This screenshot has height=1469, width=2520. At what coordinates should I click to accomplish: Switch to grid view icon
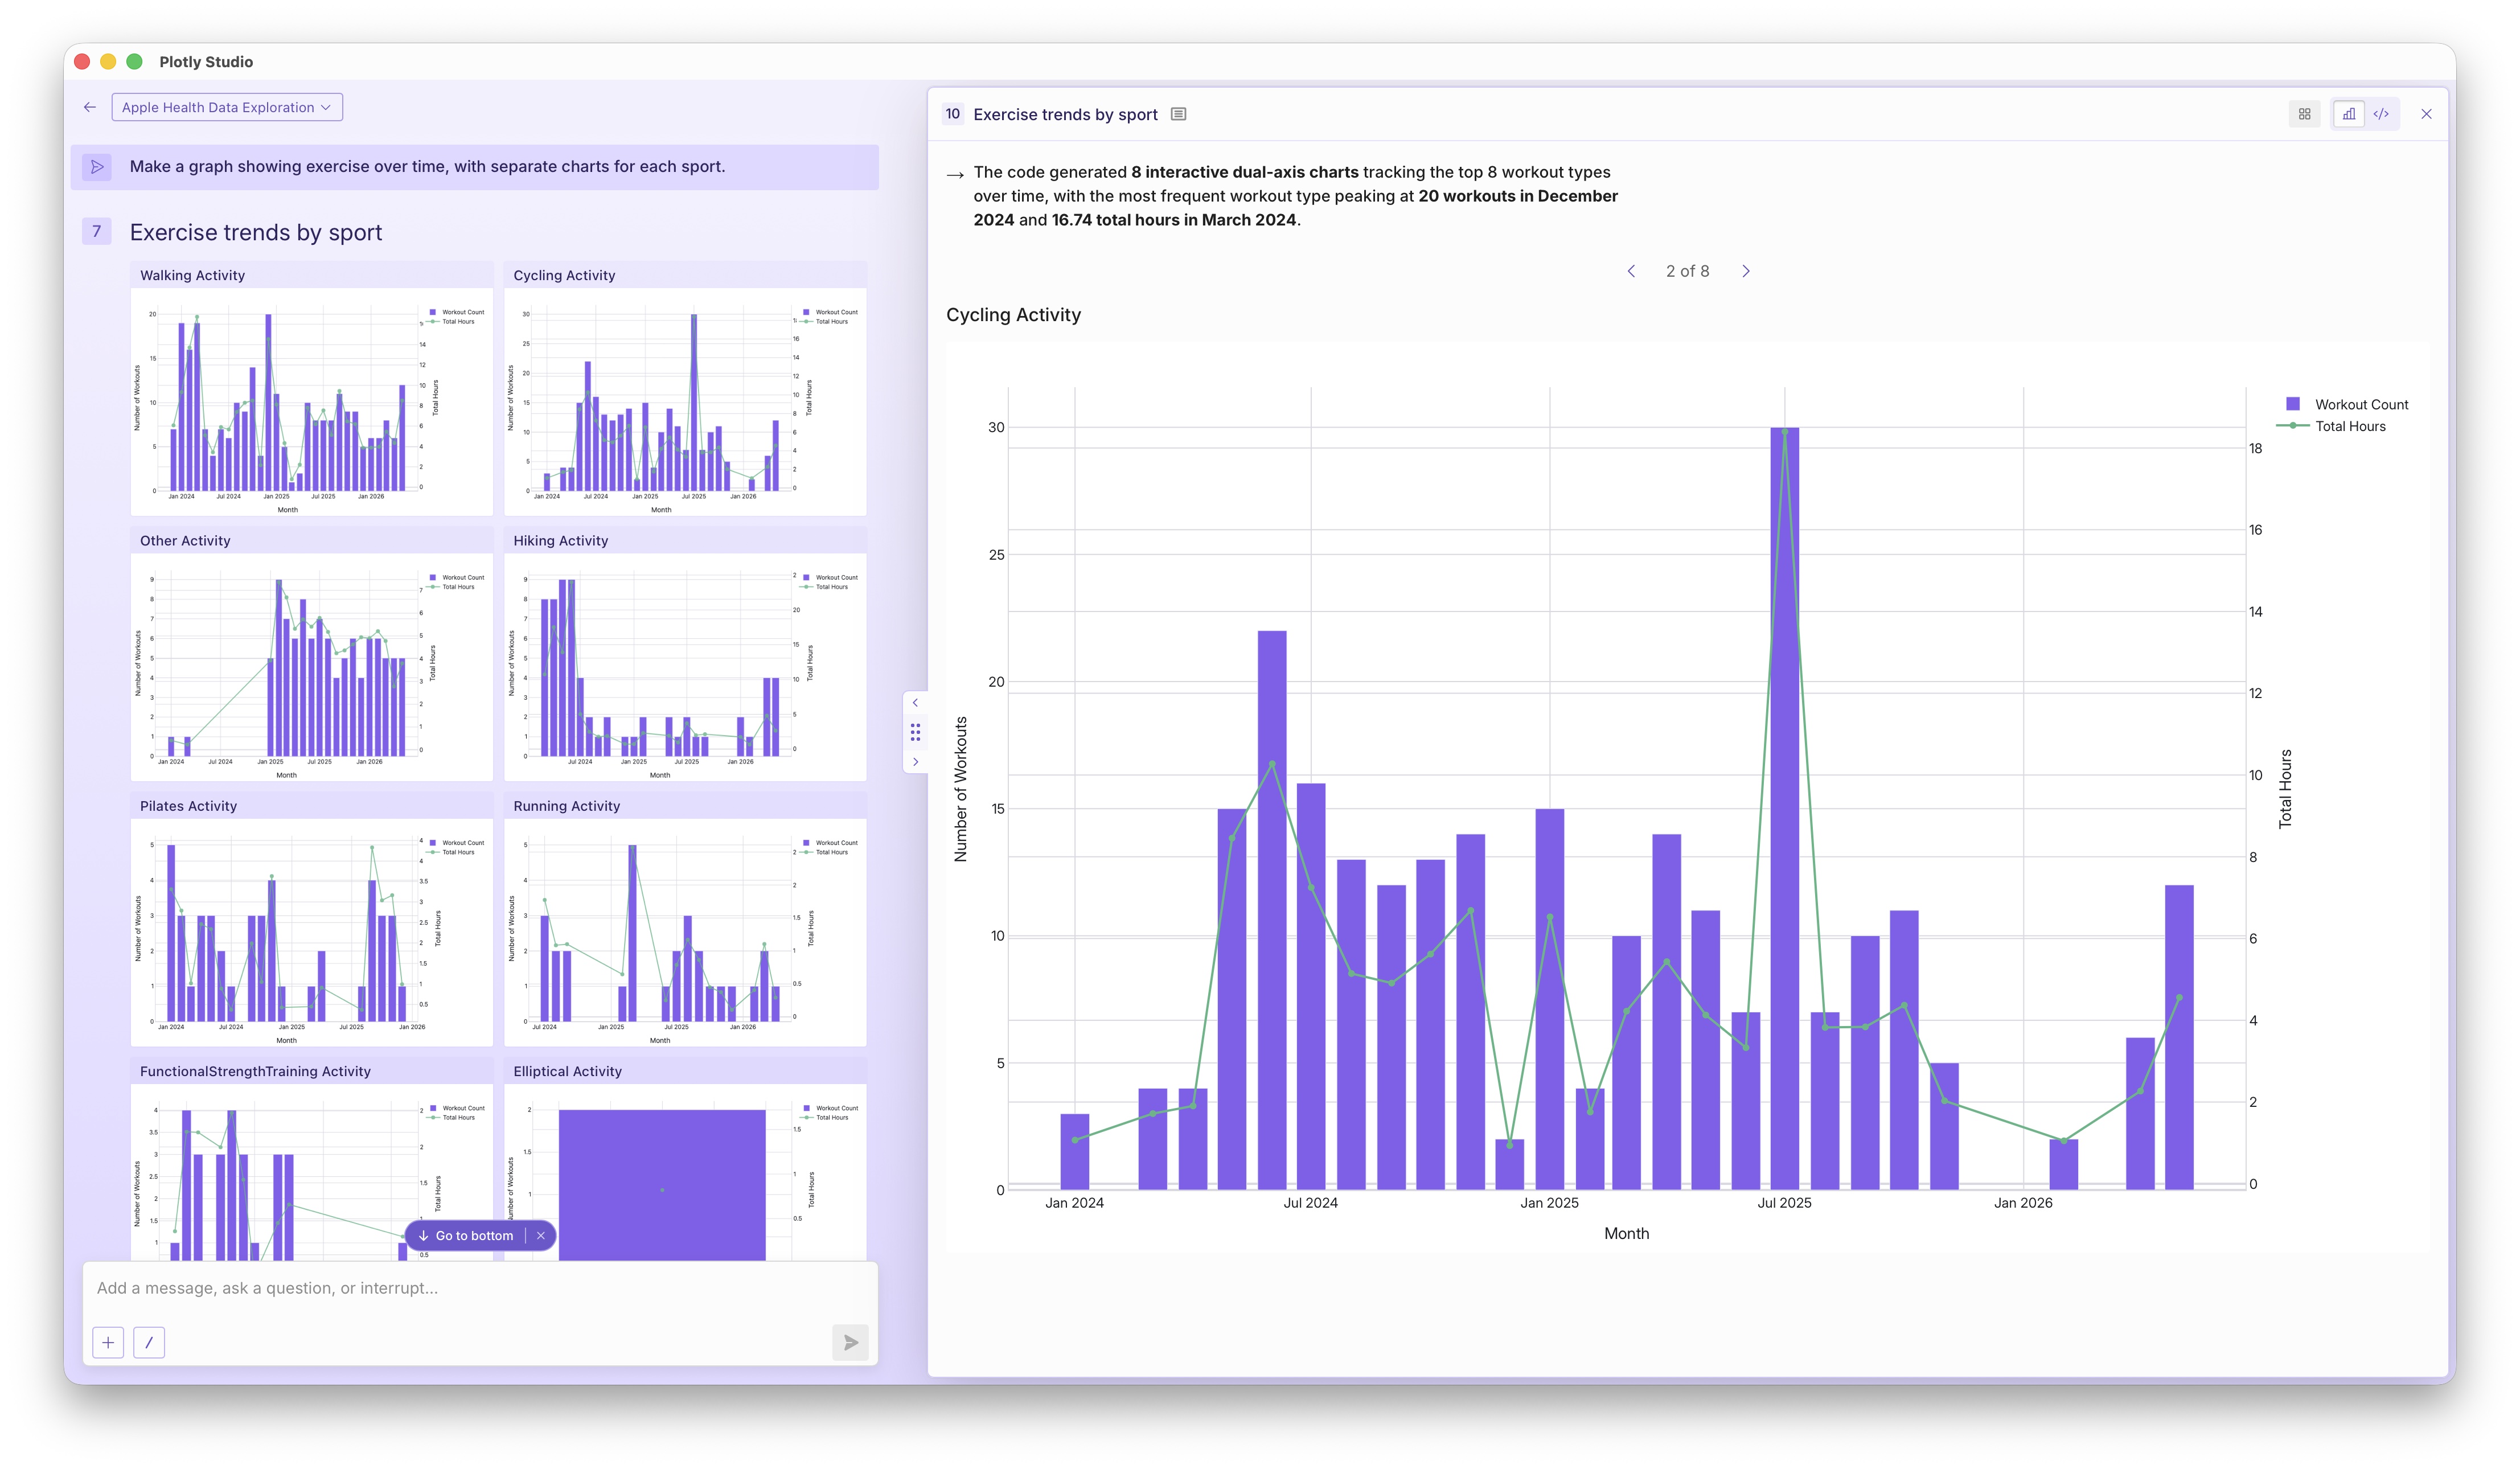(x=2304, y=114)
